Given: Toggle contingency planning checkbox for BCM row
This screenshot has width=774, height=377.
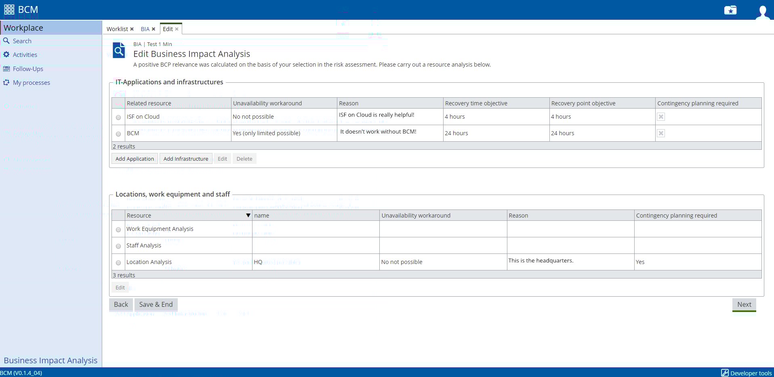Looking at the screenshot, I should coord(661,133).
